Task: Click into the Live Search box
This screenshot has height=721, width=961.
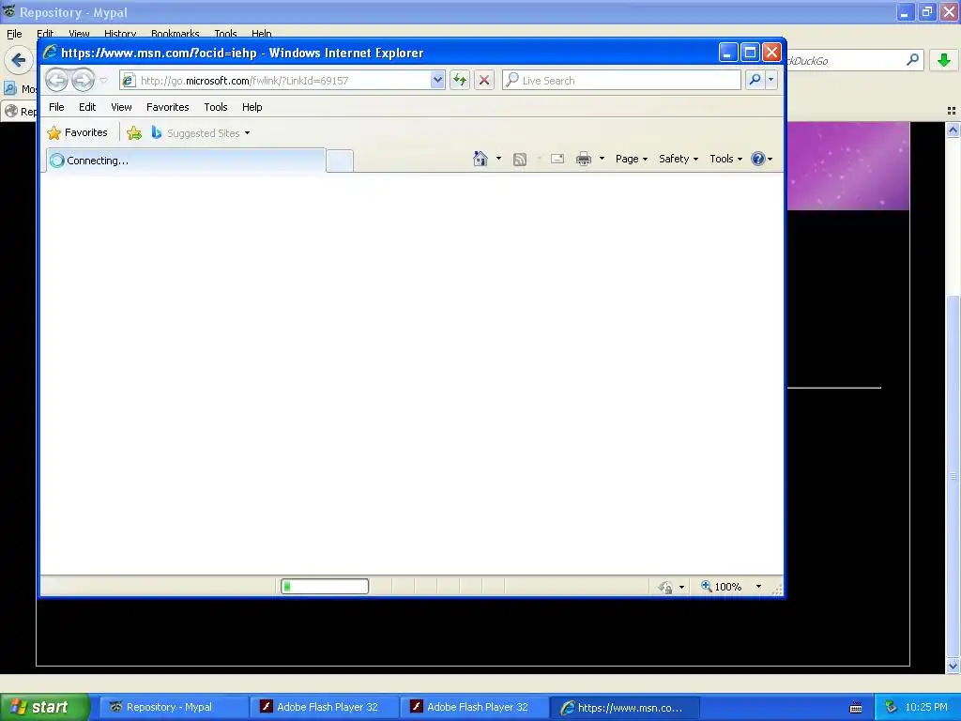Action: [621, 81]
